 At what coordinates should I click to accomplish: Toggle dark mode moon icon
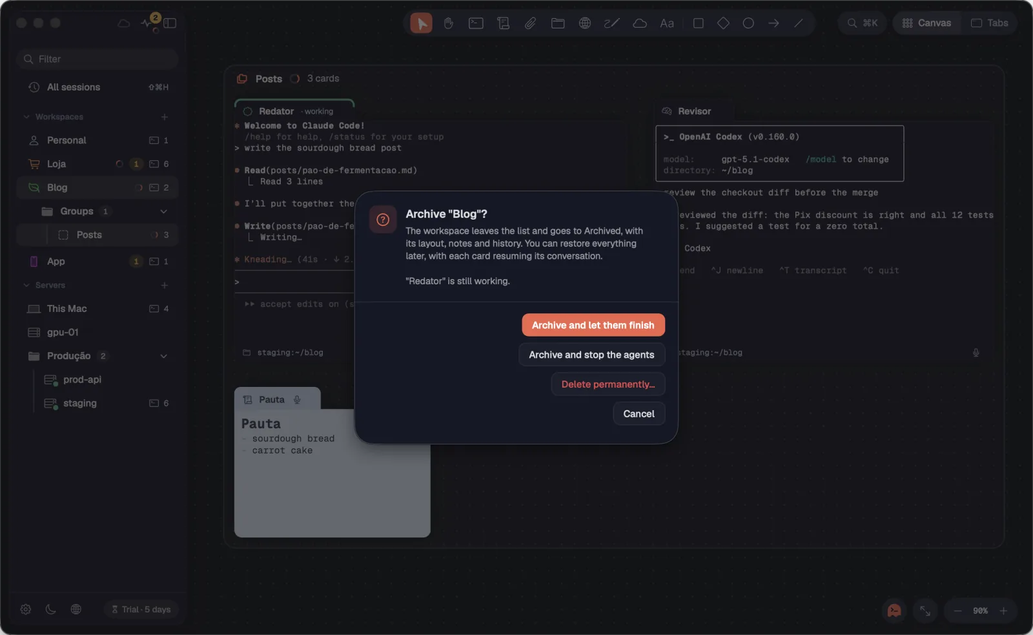click(x=51, y=609)
